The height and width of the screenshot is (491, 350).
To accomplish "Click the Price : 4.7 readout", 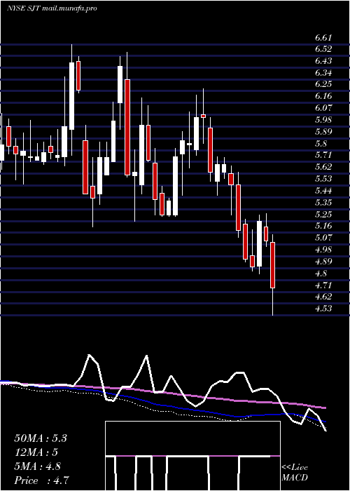I will click(x=41, y=480).
